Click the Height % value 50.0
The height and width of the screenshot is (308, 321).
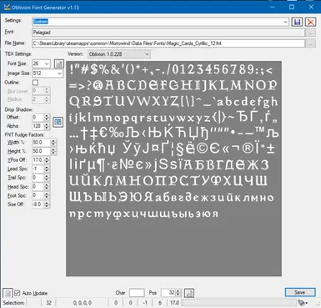pos(42,151)
